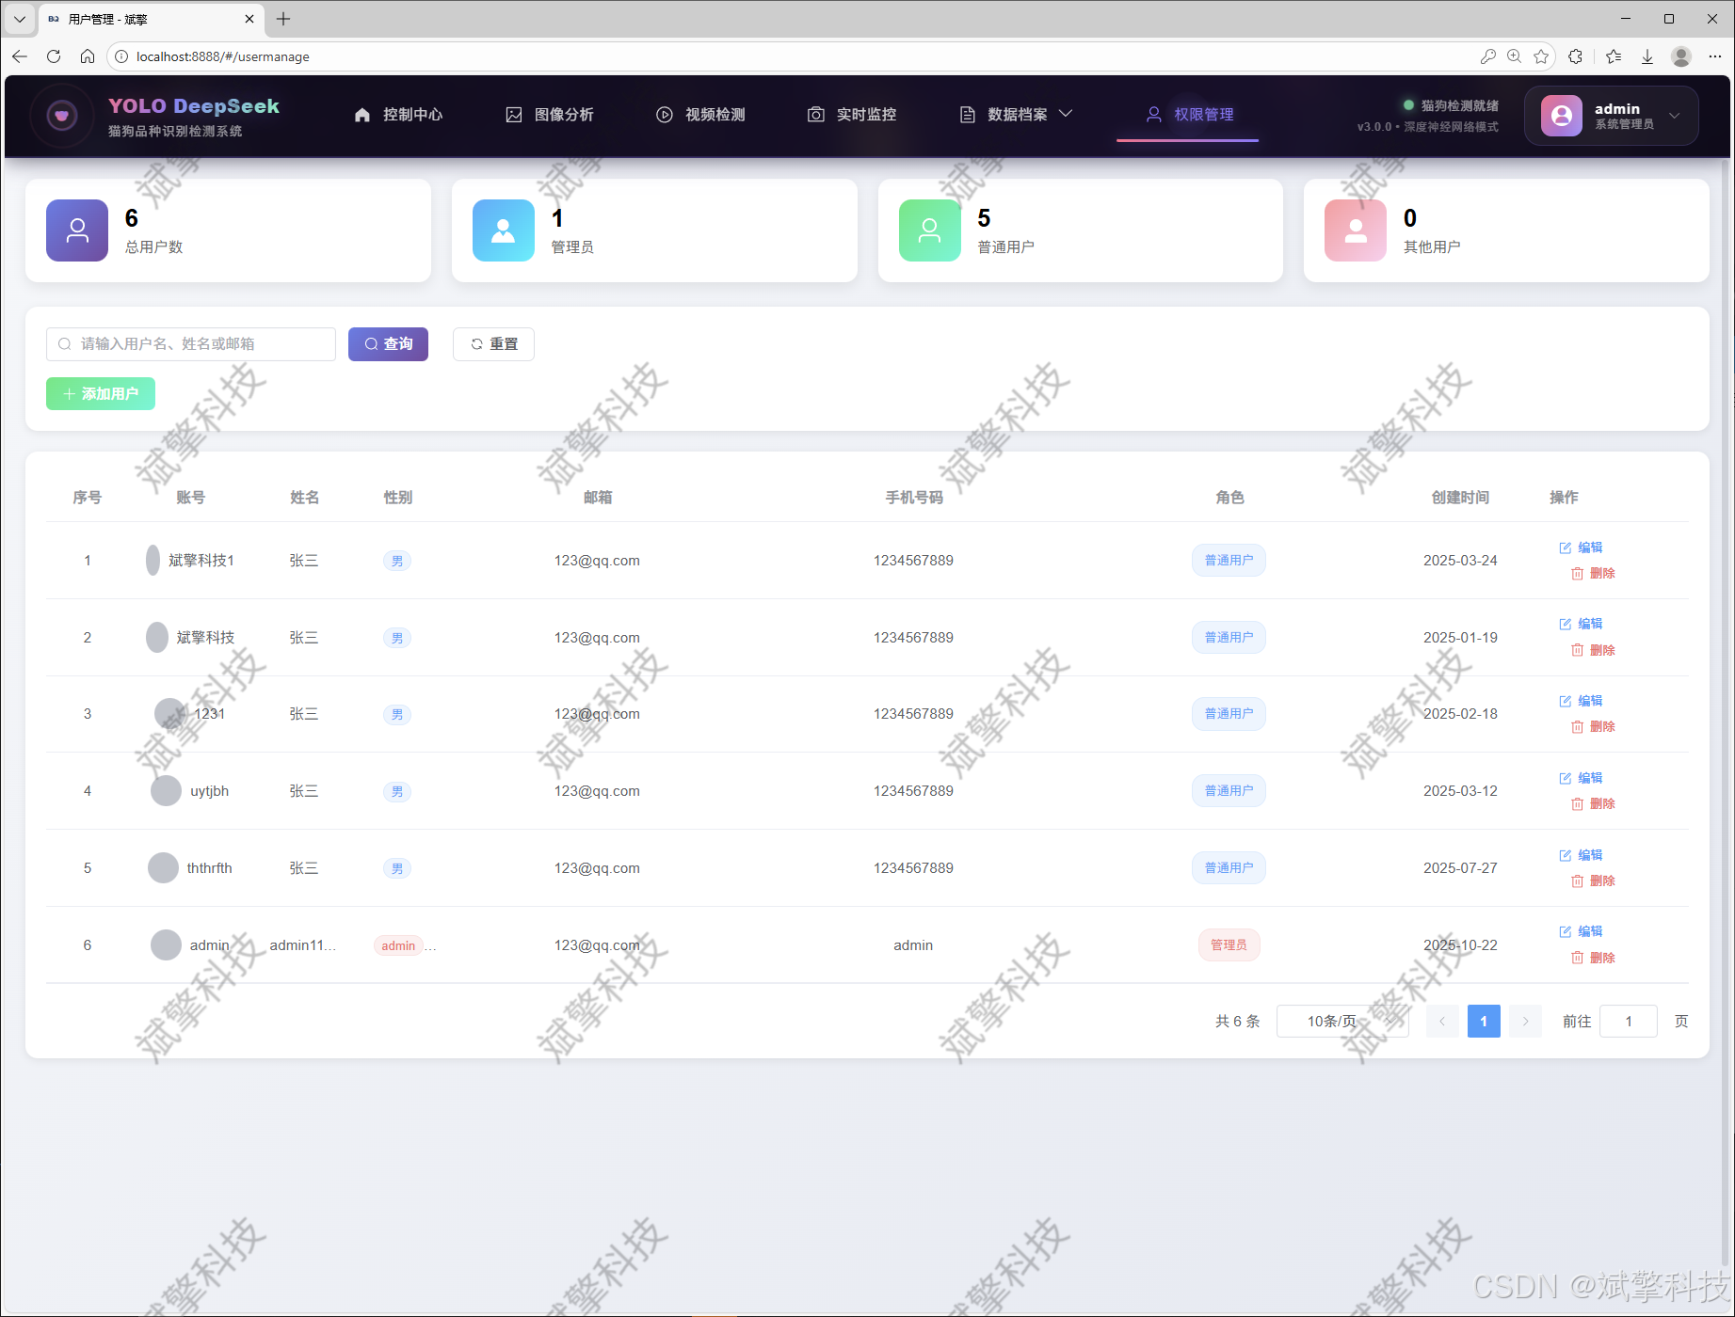Delete user 1231
The image size is (1735, 1317).
pyautogui.click(x=1593, y=726)
